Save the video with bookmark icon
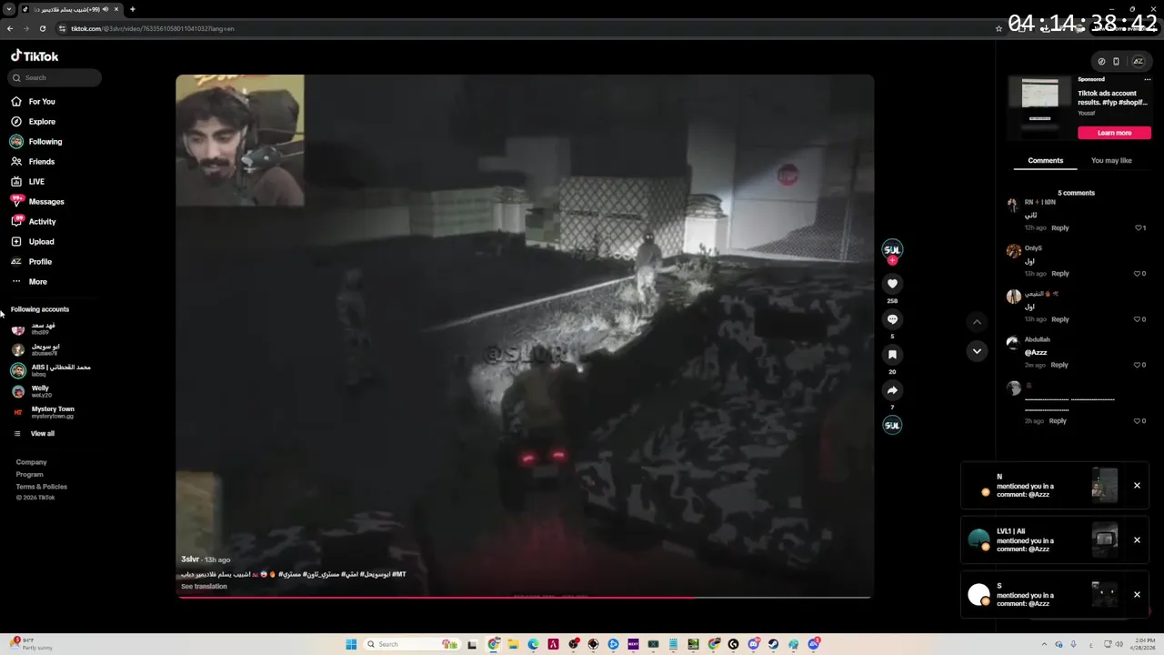 pyautogui.click(x=892, y=355)
